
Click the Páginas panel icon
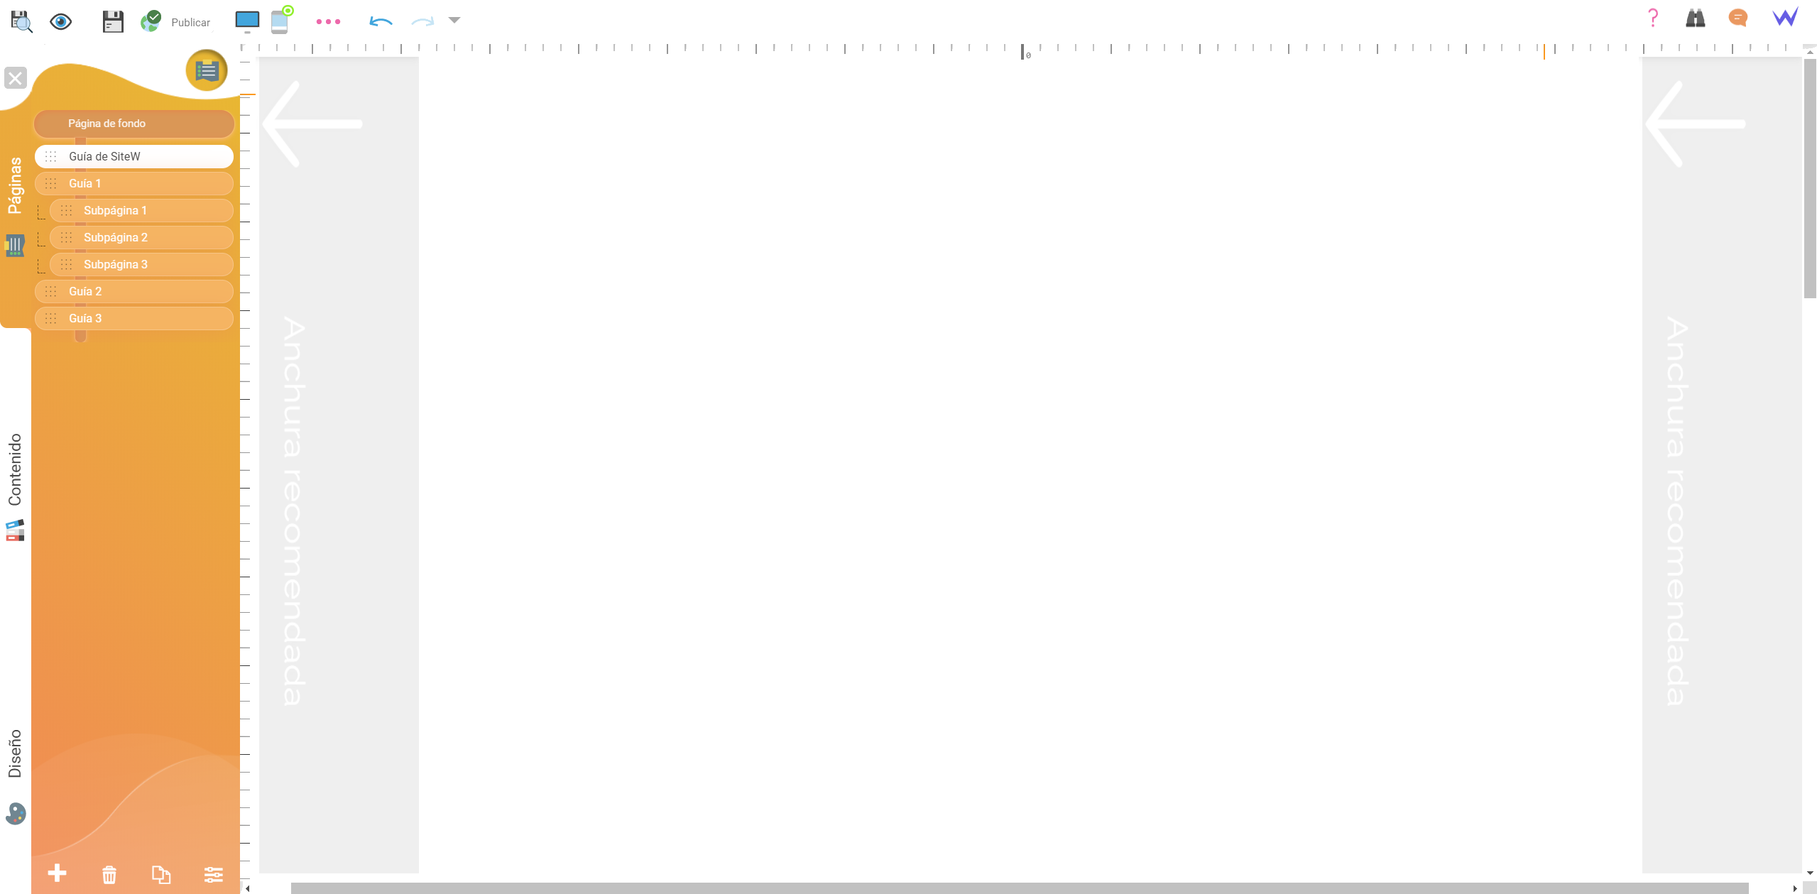(x=15, y=245)
